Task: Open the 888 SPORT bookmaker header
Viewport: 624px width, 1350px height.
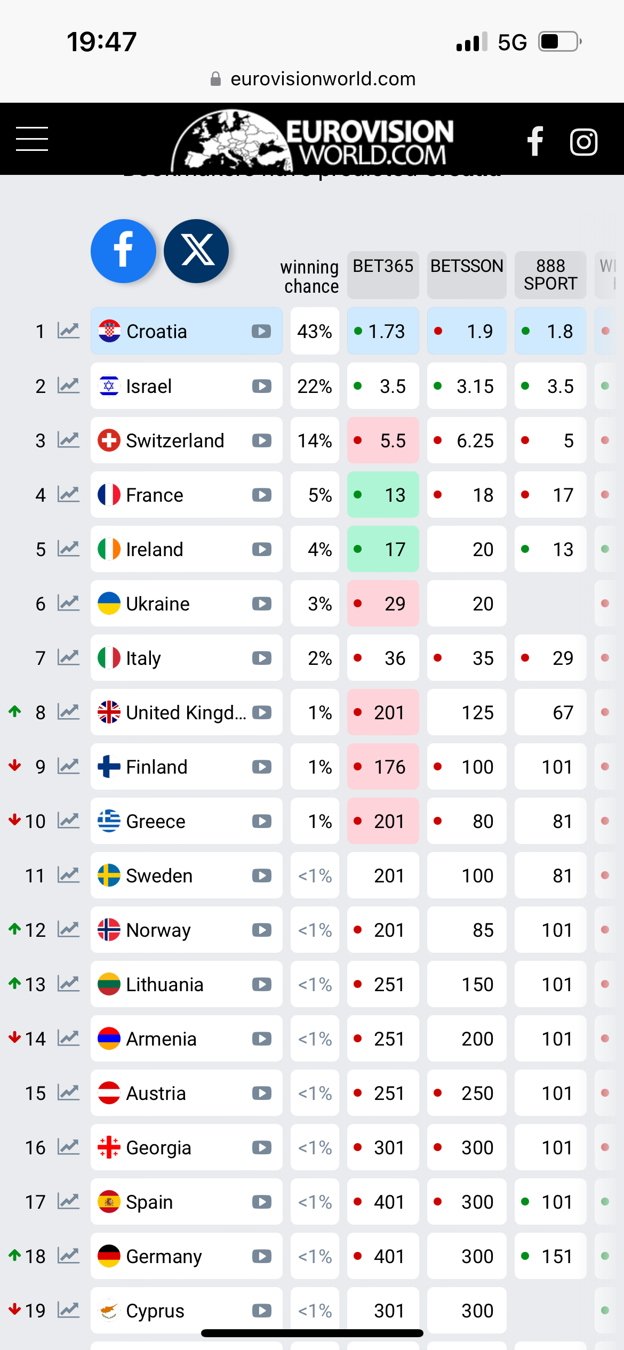Action: pos(550,274)
